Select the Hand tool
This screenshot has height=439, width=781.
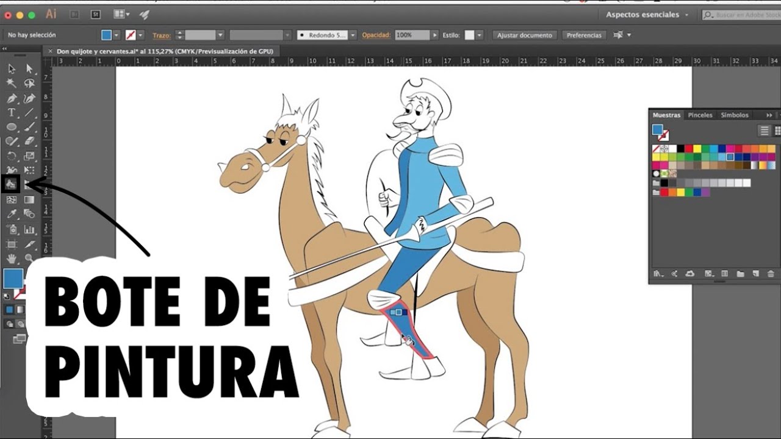tap(12, 259)
